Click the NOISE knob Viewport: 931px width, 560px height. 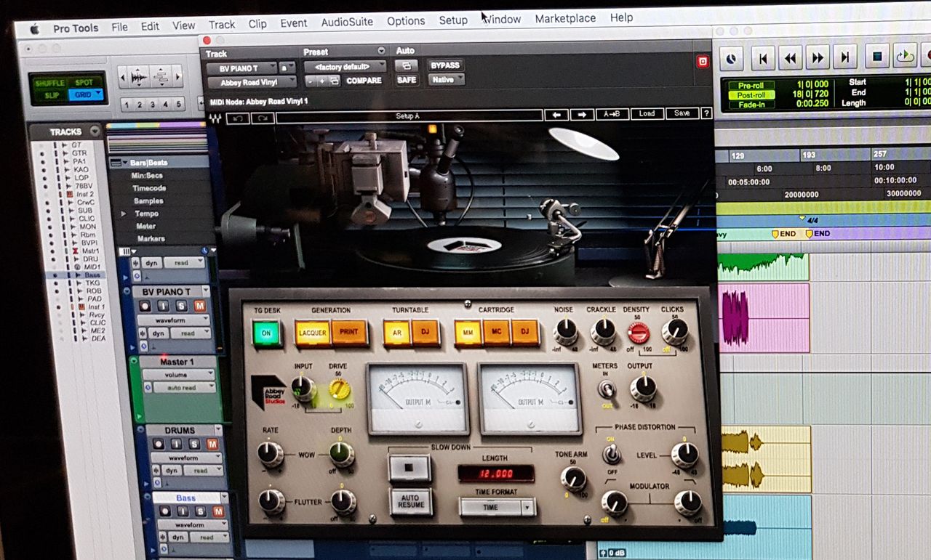[x=565, y=331]
